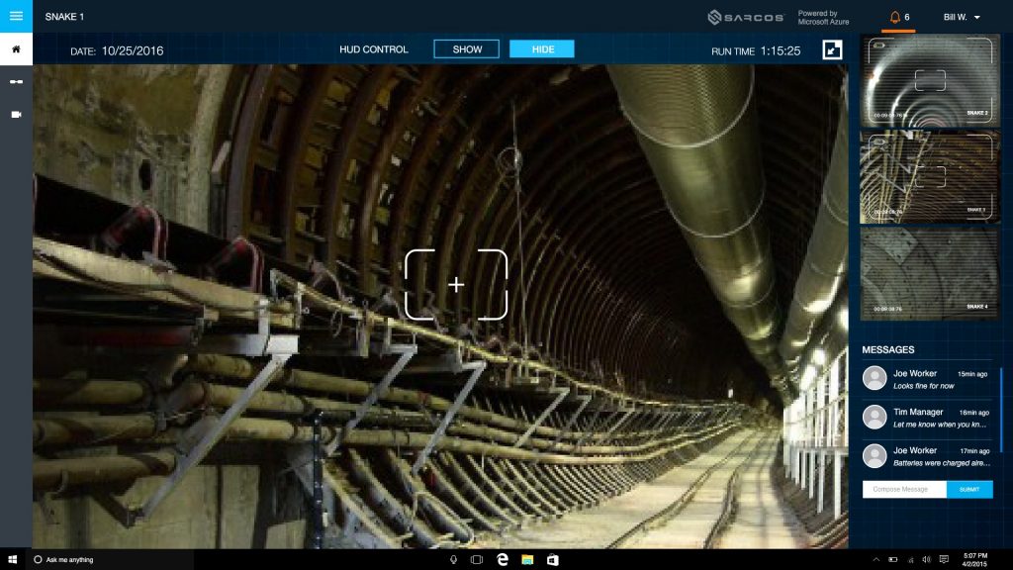Toggle HUD control to SHOW
Image resolution: width=1013 pixels, height=570 pixels.
click(x=467, y=49)
